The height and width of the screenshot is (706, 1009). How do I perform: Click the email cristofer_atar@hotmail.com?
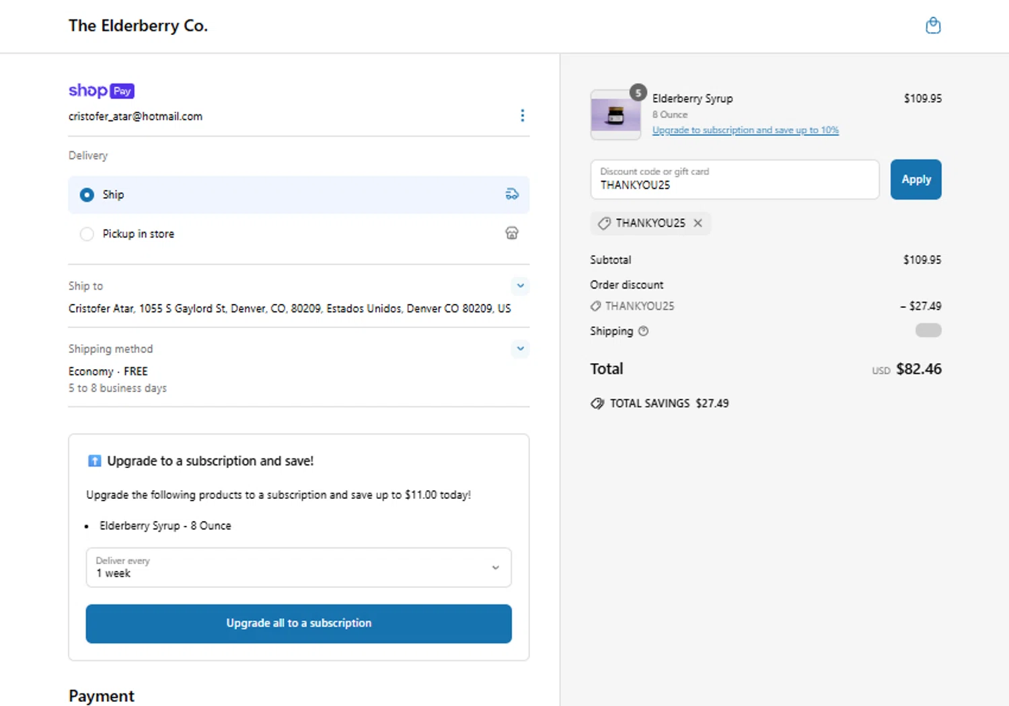(135, 116)
